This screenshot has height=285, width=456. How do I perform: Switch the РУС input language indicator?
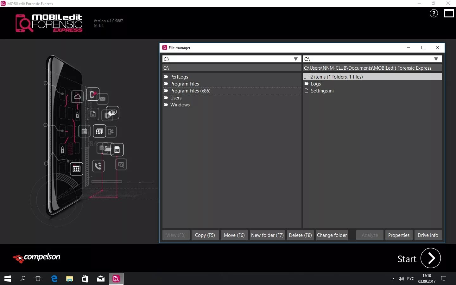tap(411, 279)
